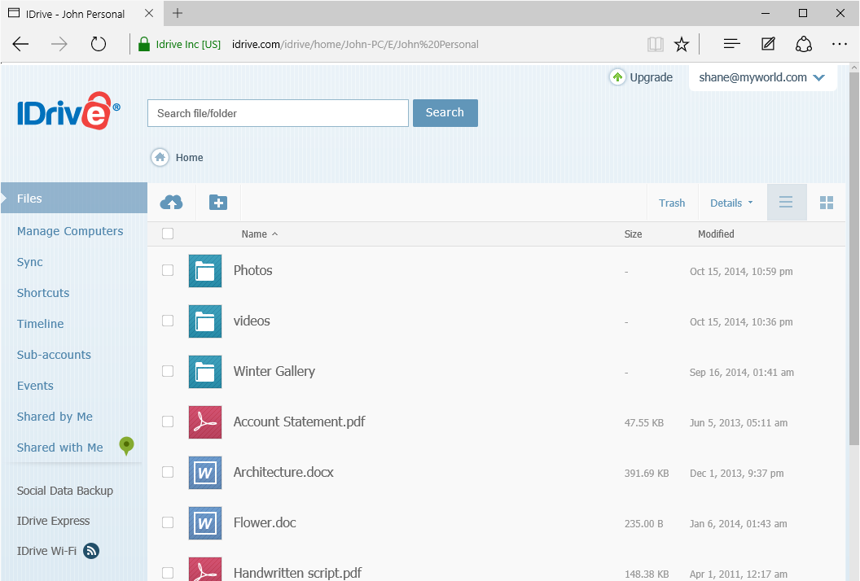Image resolution: width=860 pixels, height=581 pixels.
Task: Click the new folder icon
Action: 218,203
